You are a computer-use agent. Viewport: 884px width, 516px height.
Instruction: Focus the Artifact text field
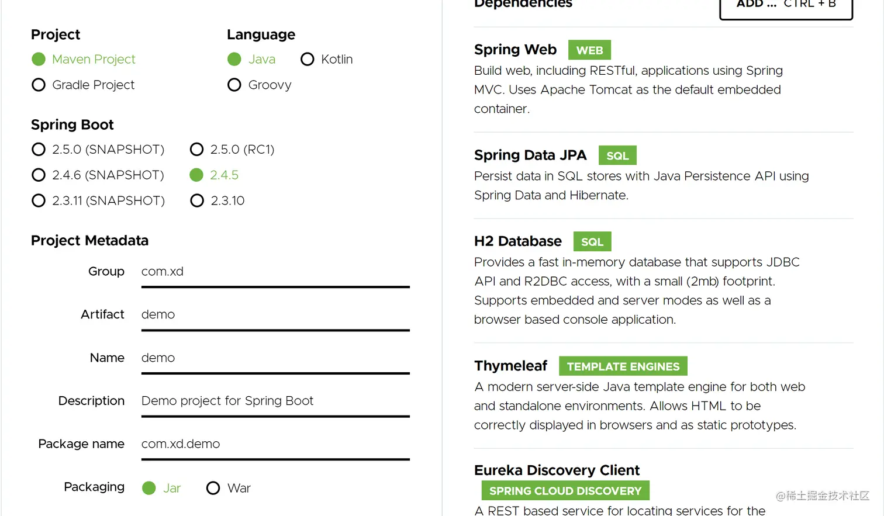click(x=275, y=315)
